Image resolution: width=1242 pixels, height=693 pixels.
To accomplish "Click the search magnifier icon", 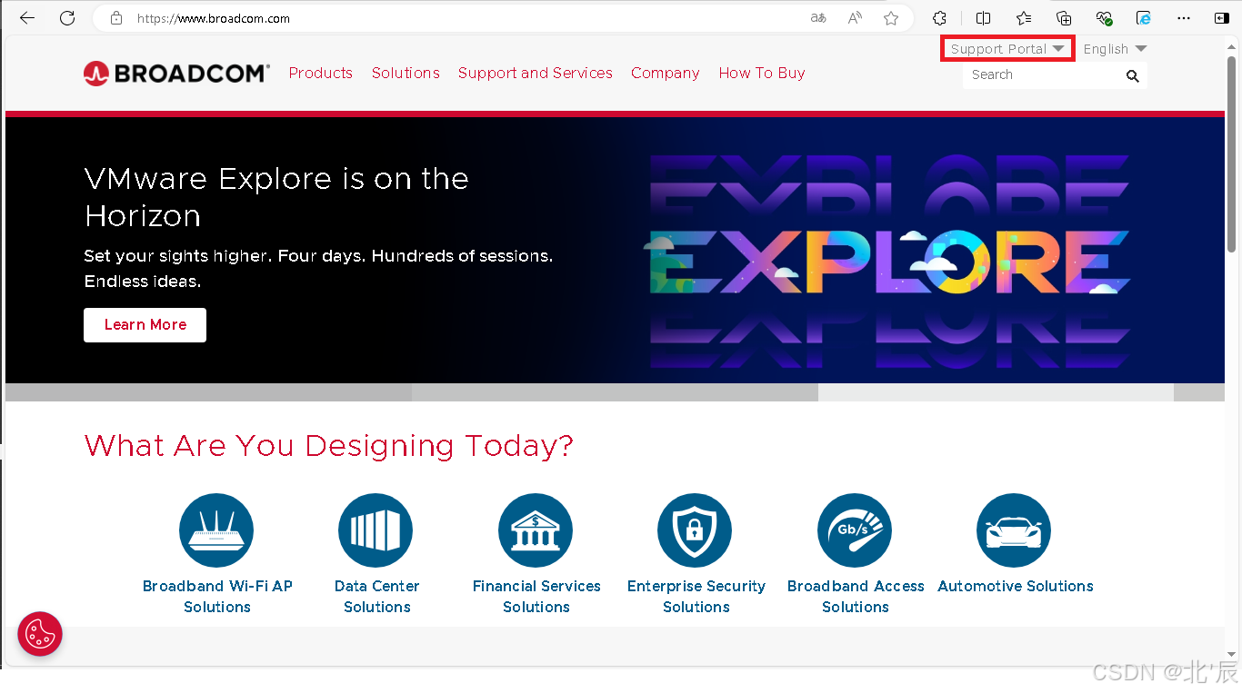I will (1132, 75).
